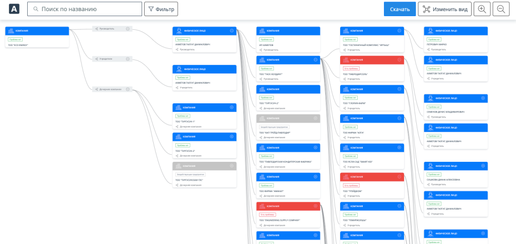Screen dimensions: 516x244
Task: Click red building icon on ENGINEERING SUPPLY COMPANY card
Action: click(263, 206)
